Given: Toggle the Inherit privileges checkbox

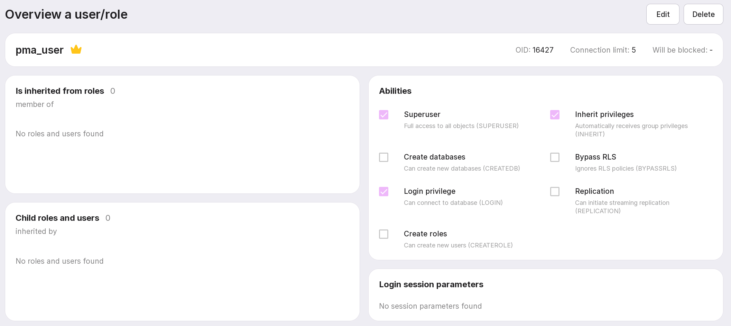Looking at the screenshot, I should click(555, 115).
